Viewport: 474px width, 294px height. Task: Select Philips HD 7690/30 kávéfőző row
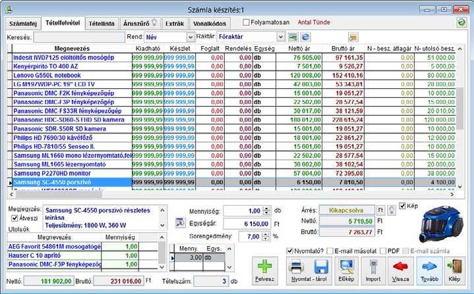coord(231,138)
